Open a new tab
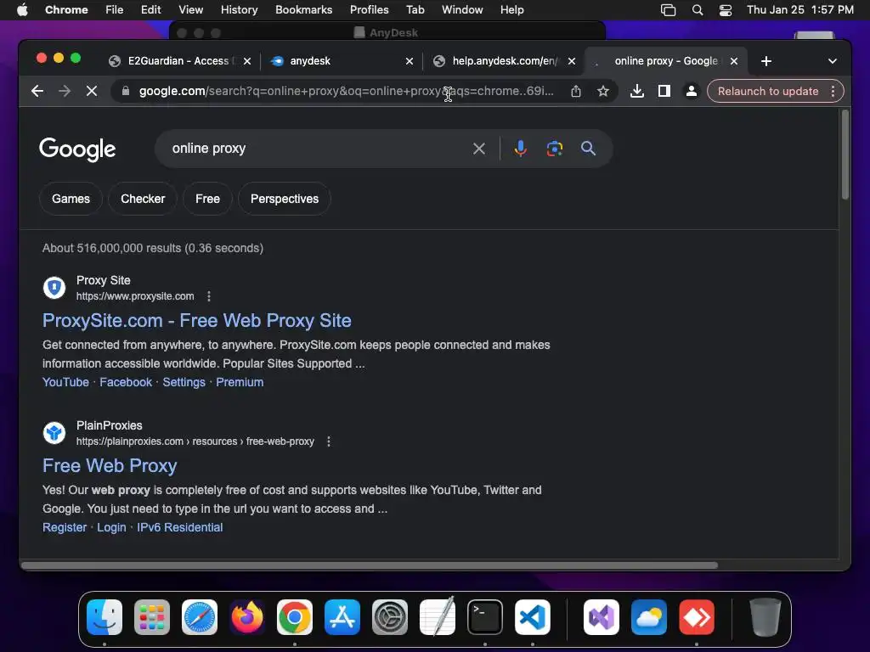The width and height of the screenshot is (870, 652). point(766,61)
